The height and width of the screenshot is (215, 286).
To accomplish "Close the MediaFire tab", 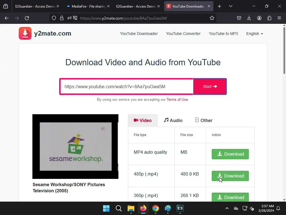I will (x=108, y=6).
